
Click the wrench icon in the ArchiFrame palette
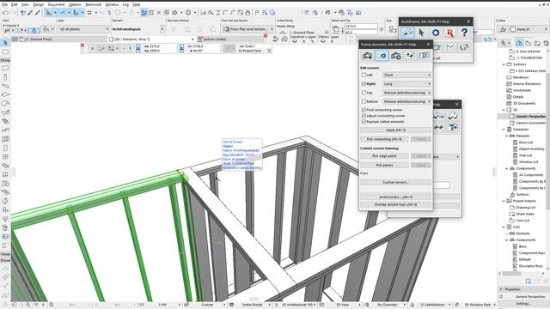click(x=407, y=33)
